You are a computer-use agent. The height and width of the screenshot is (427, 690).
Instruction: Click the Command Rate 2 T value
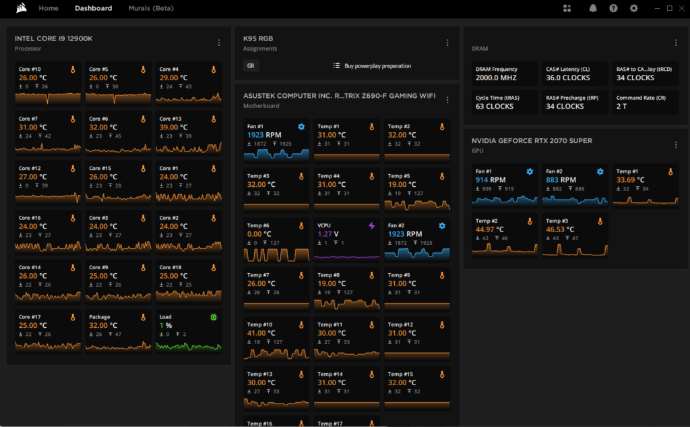621,107
